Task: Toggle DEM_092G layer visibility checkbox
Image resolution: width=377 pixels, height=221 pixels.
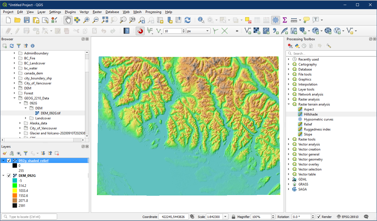Action: pos(9,176)
